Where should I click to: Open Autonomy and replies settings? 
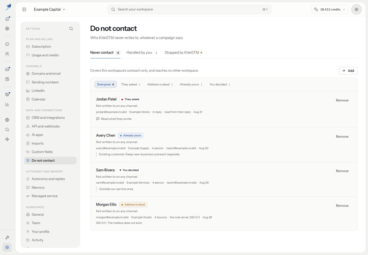point(50,179)
